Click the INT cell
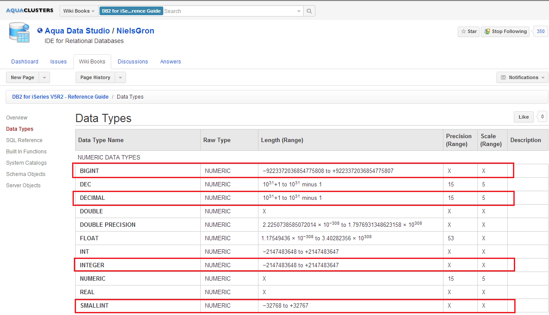The width and height of the screenshot is (549, 315). pyautogui.click(x=138, y=252)
